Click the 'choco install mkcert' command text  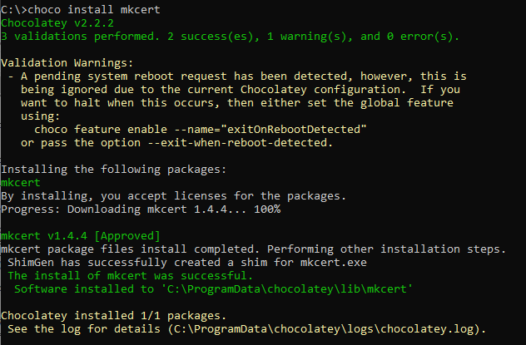tap(94, 10)
